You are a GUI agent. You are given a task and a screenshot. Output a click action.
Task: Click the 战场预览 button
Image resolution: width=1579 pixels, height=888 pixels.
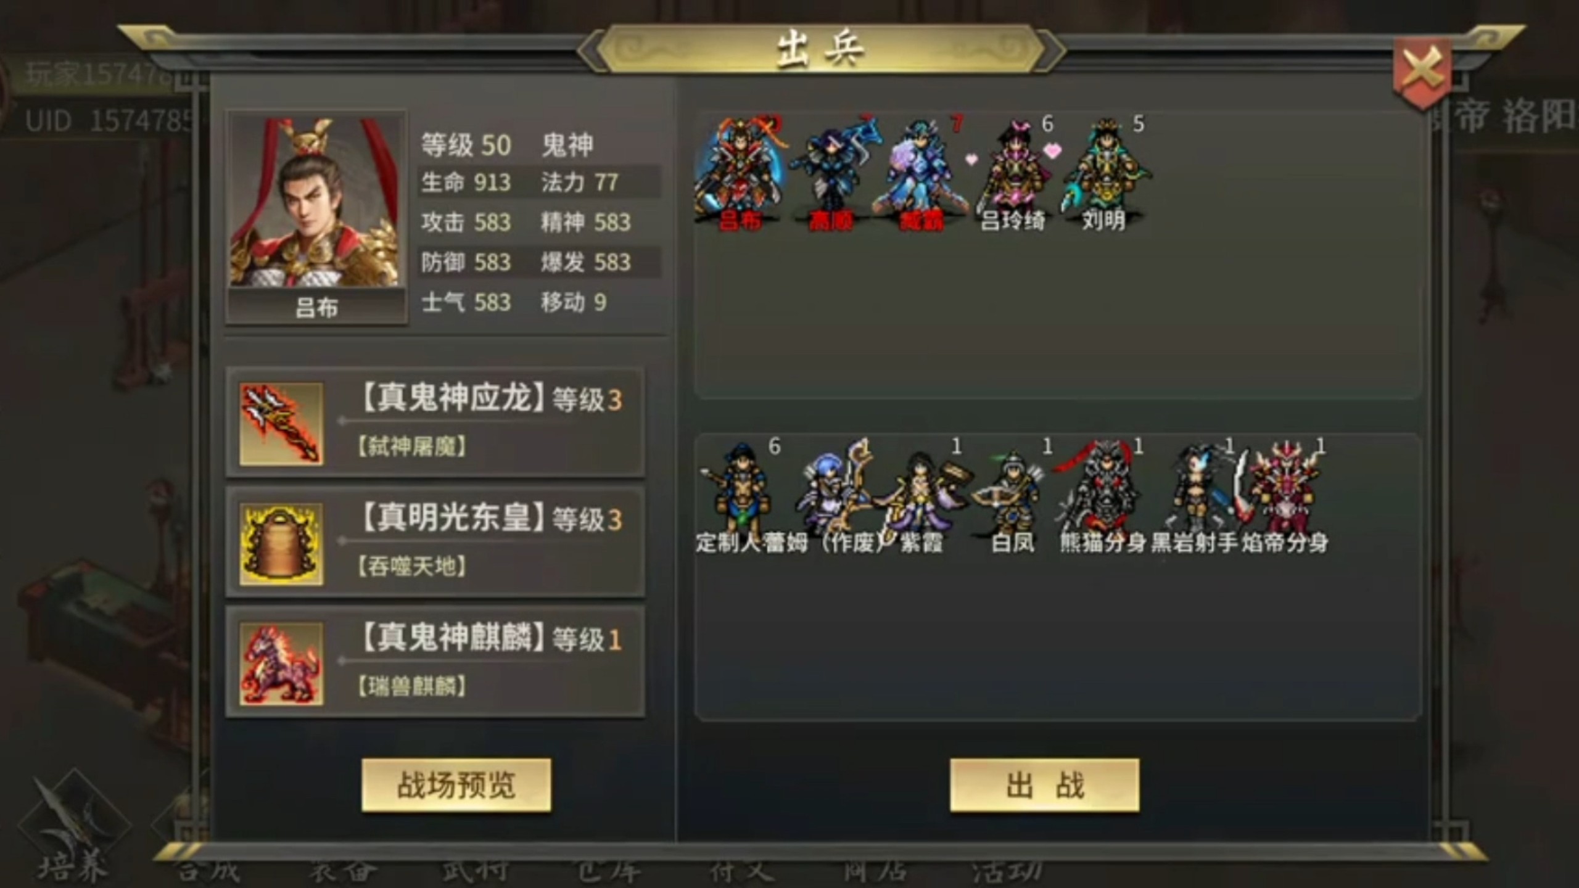point(456,785)
